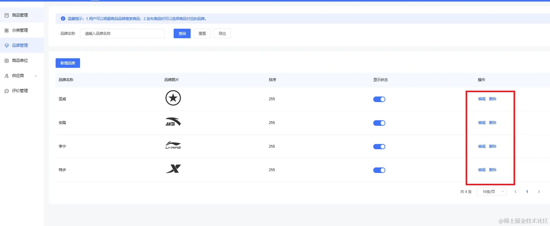Click the 显示状态 column header
The image size is (550, 226).
pos(380,80)
